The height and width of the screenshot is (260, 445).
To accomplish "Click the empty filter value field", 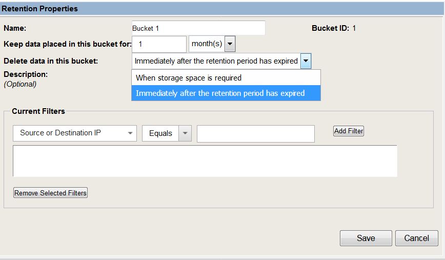I will [256, 134].
